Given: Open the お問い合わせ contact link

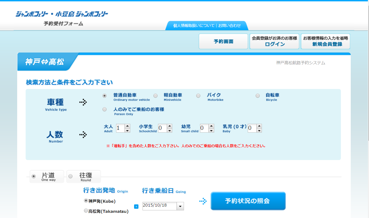Looking at the screenshot, I should [229, 26].
